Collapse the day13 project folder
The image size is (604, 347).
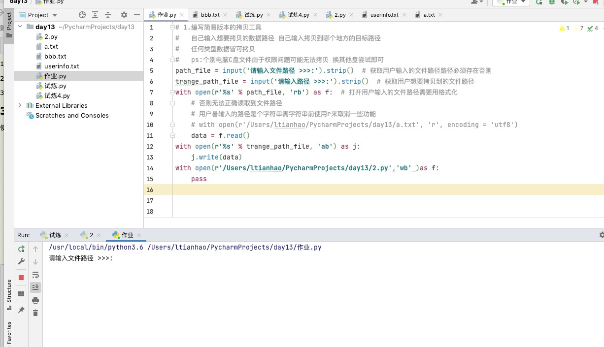[x=20, y=27]
